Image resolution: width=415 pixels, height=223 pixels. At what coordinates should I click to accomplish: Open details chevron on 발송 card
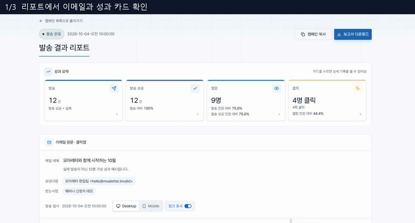(x=116, y=114)
